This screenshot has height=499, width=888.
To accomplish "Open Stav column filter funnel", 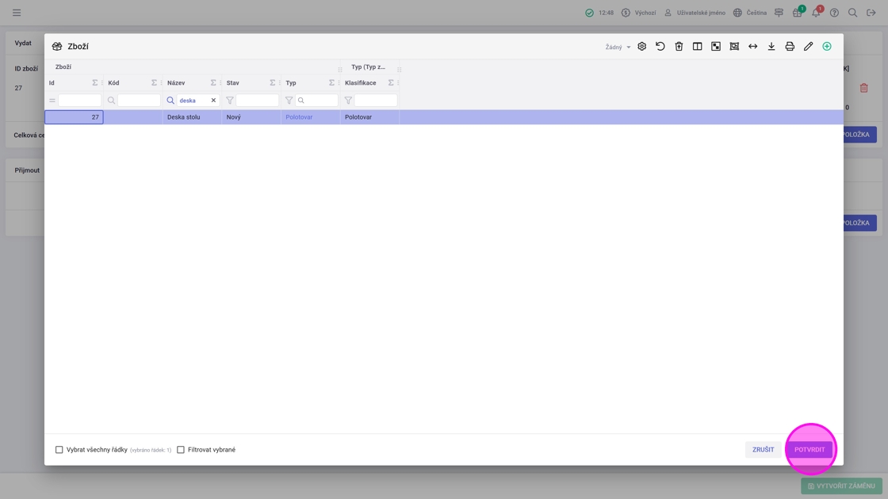I will pyautogui.click(x=230, y=100).
